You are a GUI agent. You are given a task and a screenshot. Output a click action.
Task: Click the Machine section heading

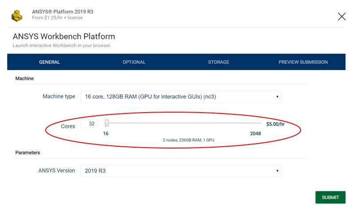pos(24,78)
